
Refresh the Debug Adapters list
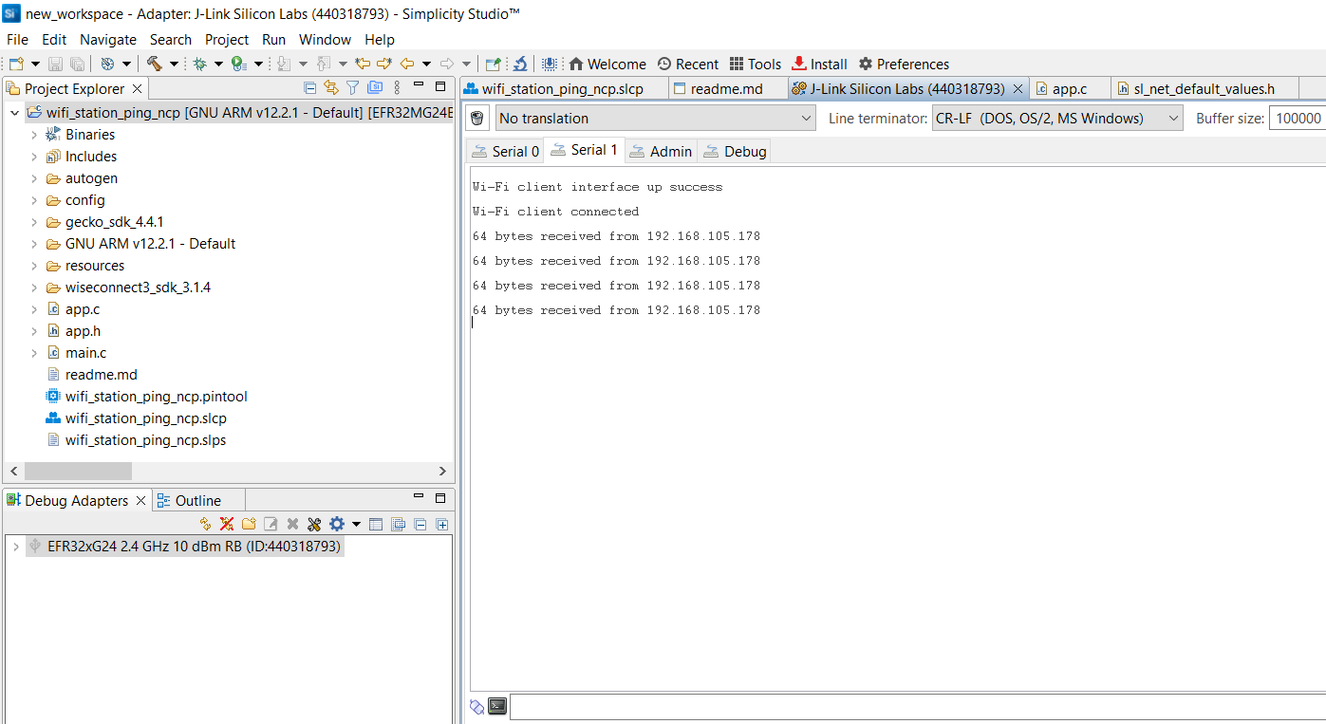pos(206,523)
